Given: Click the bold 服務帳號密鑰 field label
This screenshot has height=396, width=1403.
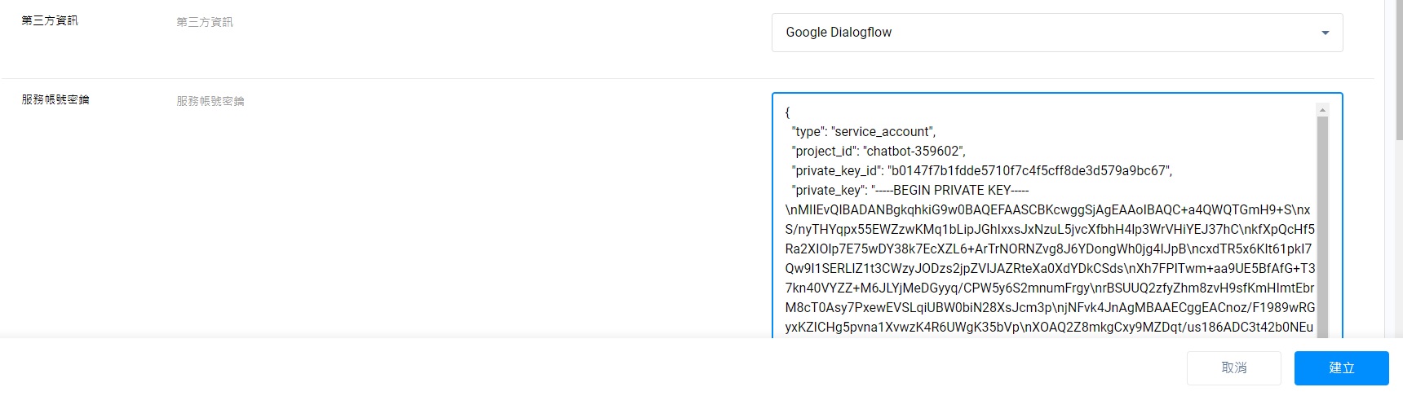Looking at the screenshot, I should (55, 99).
